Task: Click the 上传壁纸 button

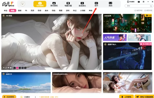Action: (x=127, y=96)
